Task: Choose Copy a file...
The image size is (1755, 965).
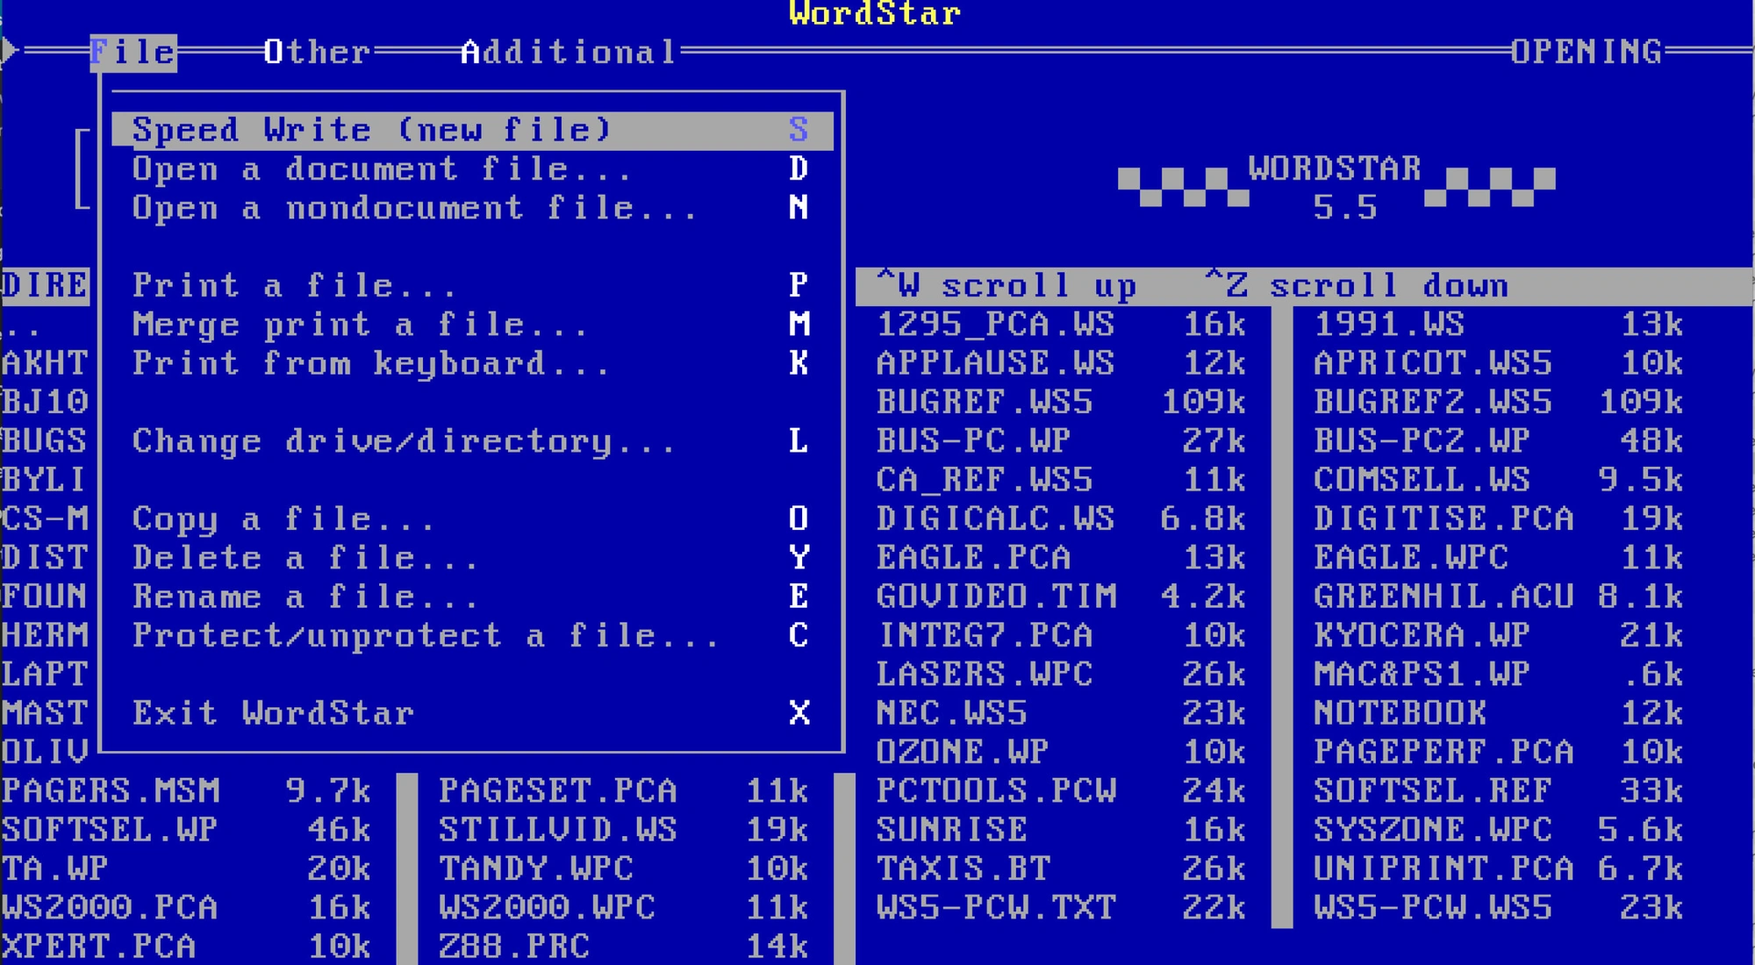Action: coord(472,518)
